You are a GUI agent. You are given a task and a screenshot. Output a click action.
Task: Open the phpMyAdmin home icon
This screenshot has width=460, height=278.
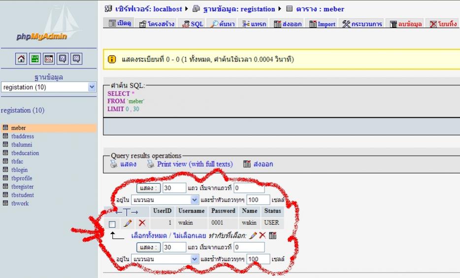coord(21,59)
